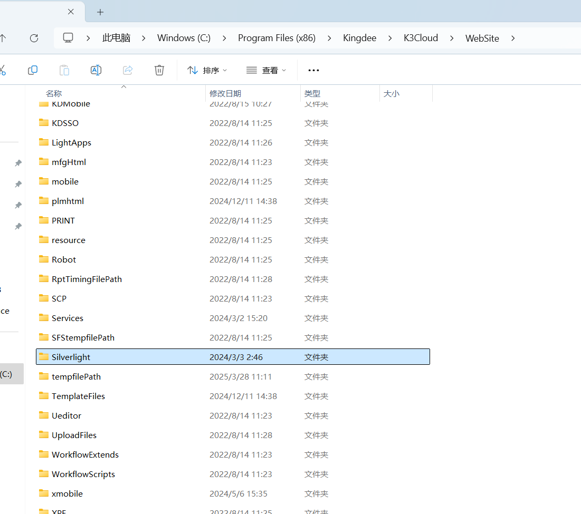Select the WorkflowScripts folder name
The width and height of the screenshot is (581, 514).
tap(83, 474)
